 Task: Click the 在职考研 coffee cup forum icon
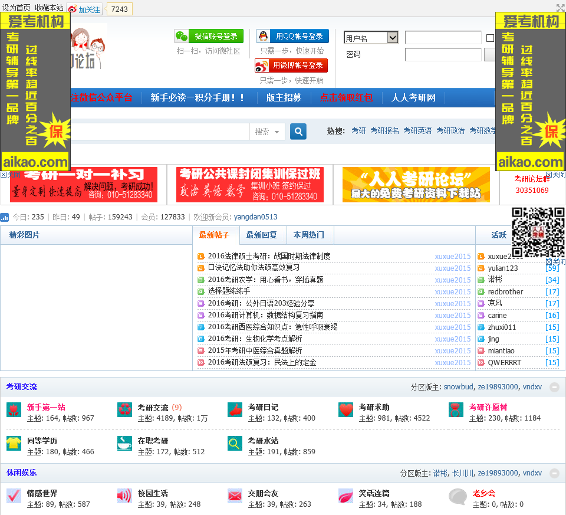pos(124,444)
